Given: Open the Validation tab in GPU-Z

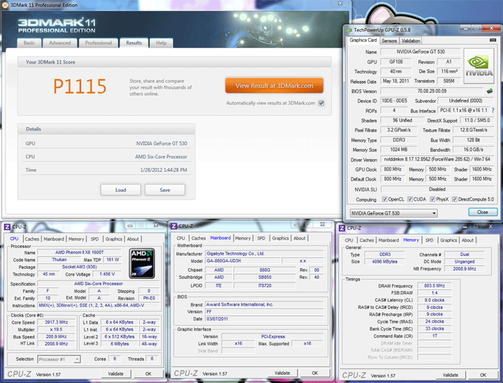Looking at the screenshot, I should pyautogui.click(x=411, y=40).
